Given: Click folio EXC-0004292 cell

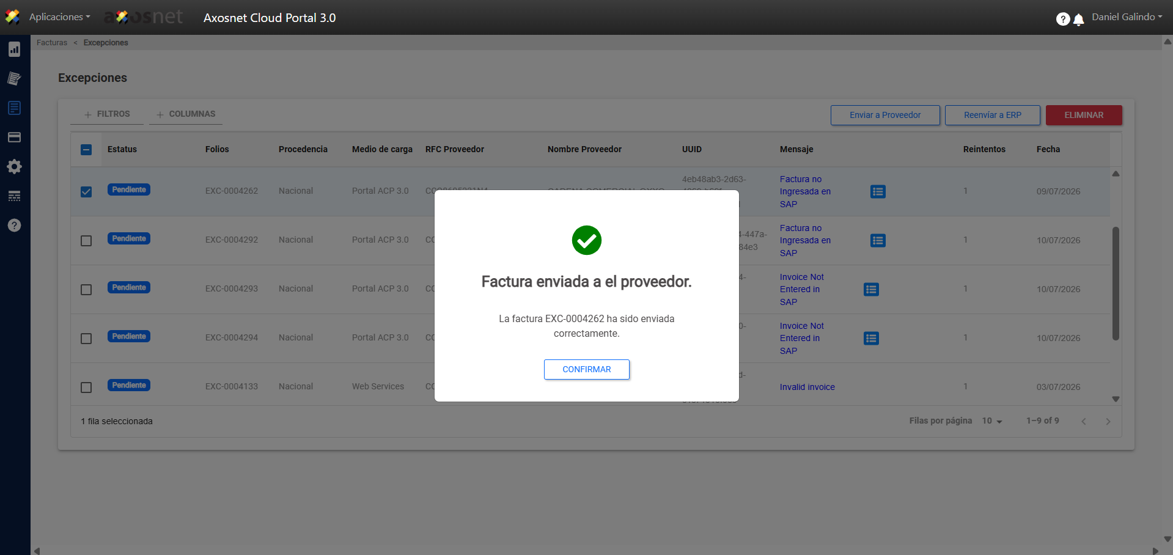Looking at the screenshot, I should pos(232,240).
